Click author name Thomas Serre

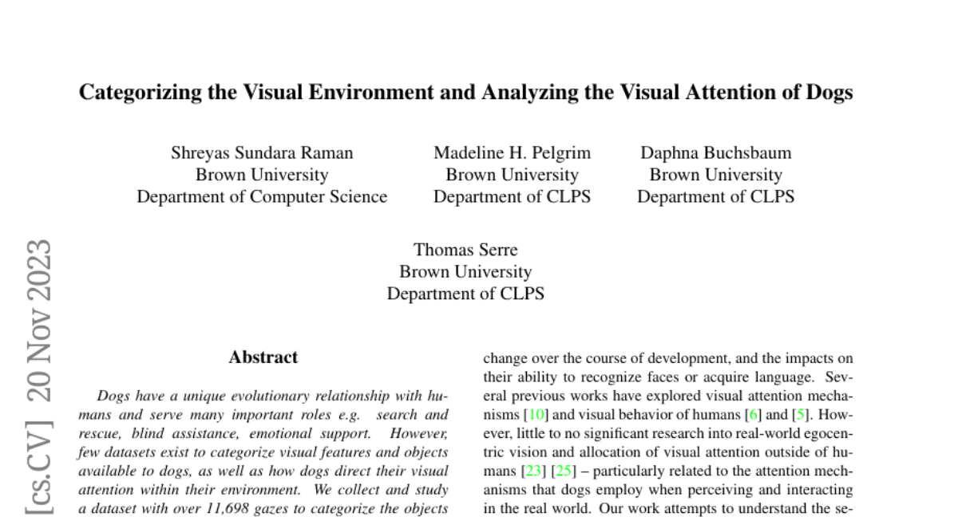click(x=465, y=250)
